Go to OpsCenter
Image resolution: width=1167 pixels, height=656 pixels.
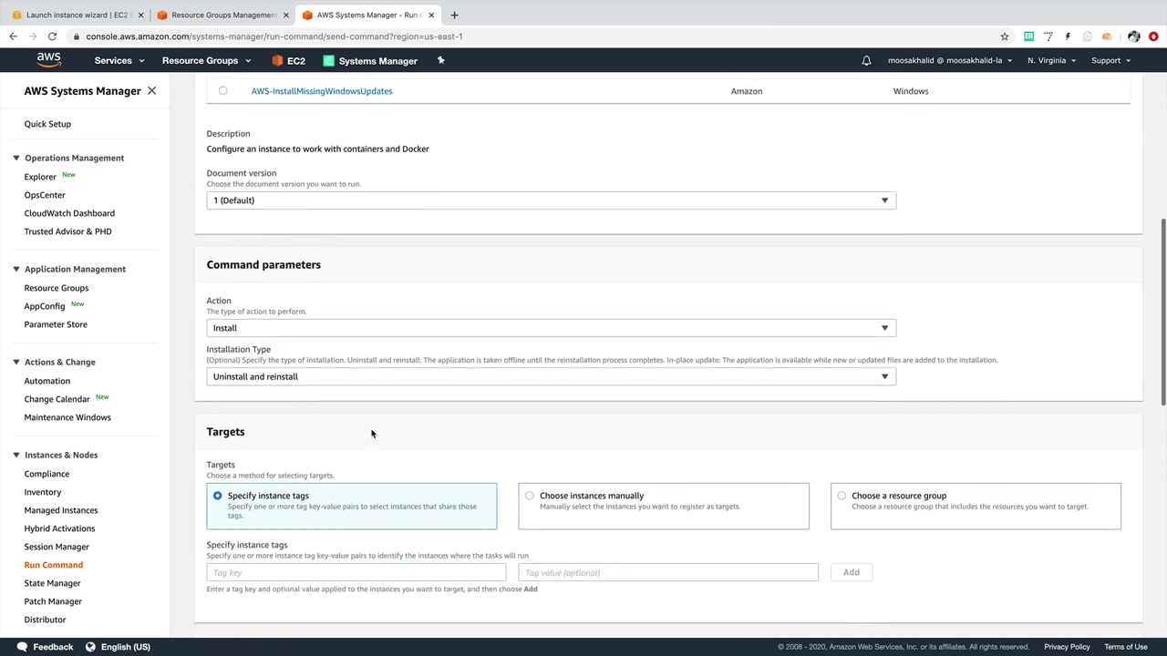coord(45,195)
